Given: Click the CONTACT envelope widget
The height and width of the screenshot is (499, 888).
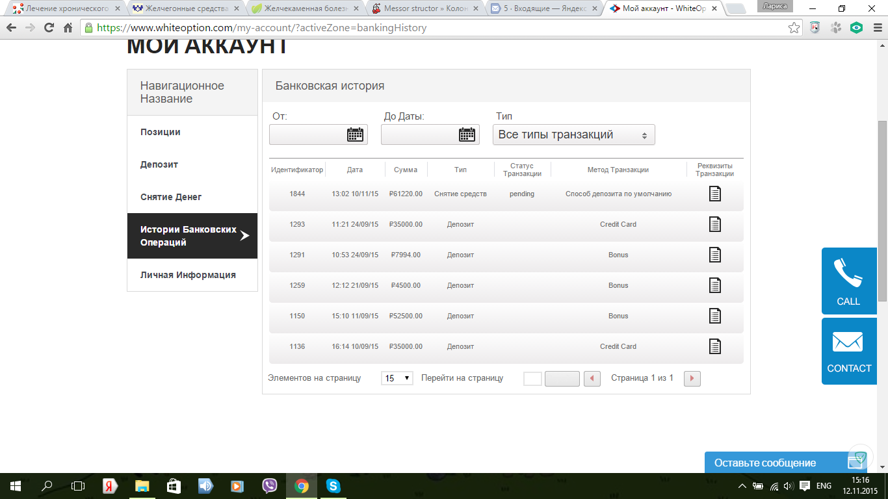Looking at the screenshot, I should [848, 351].
